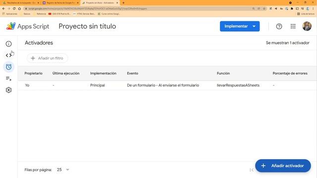The image size is (317, 178).
Task: Open Project Settings gear icon
Action: [9, 90]
